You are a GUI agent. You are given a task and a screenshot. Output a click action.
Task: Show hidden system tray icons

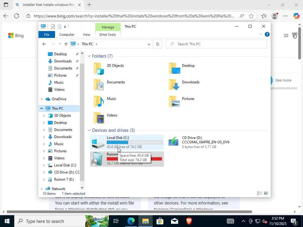pyautogui.click(x=243, y=221)
